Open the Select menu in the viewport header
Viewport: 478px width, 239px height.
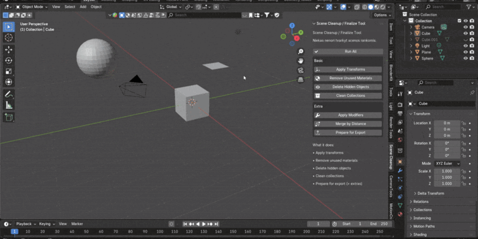70,7
